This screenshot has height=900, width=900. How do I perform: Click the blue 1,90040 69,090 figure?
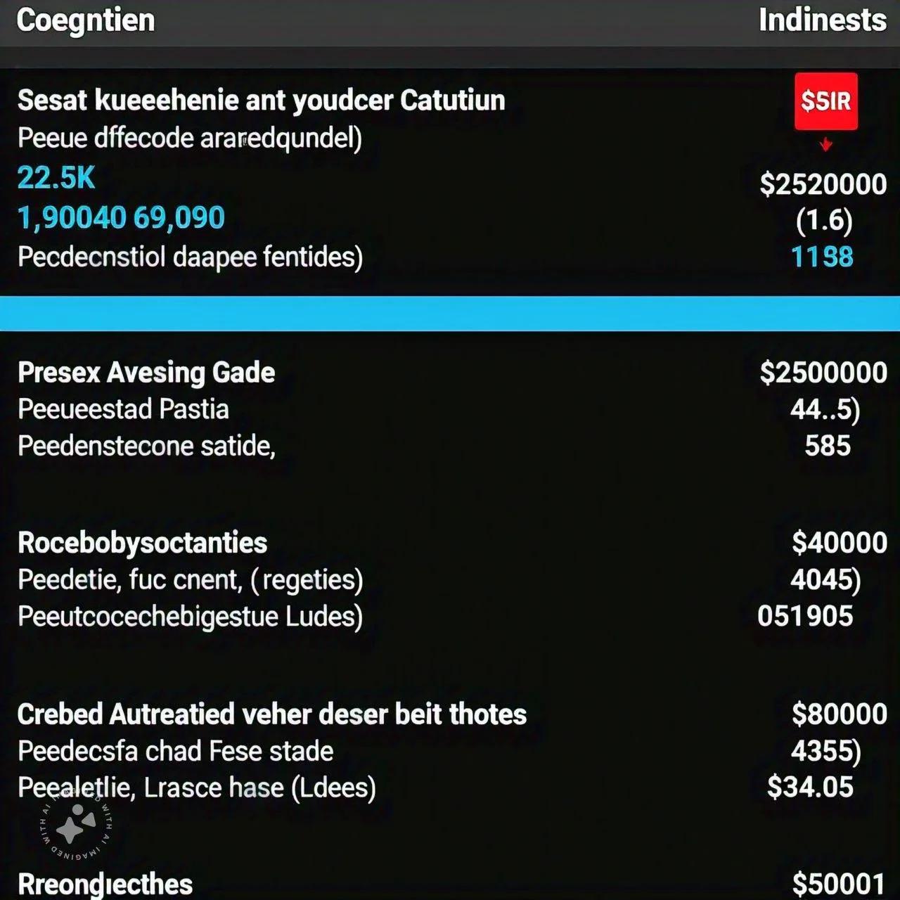point(121,218)
